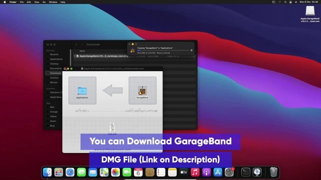Filter by the Green tag

coord(53,121)
